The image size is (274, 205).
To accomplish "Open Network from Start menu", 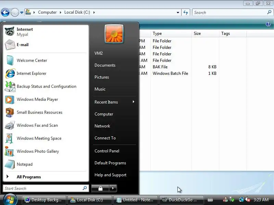I will pos(102,126).
